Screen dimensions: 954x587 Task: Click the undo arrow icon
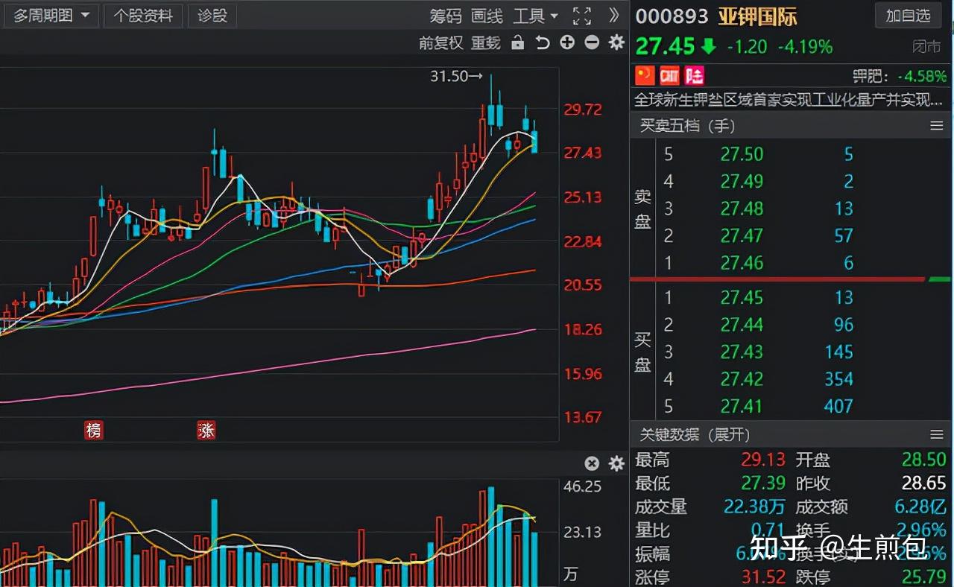(x=543, y=43)
